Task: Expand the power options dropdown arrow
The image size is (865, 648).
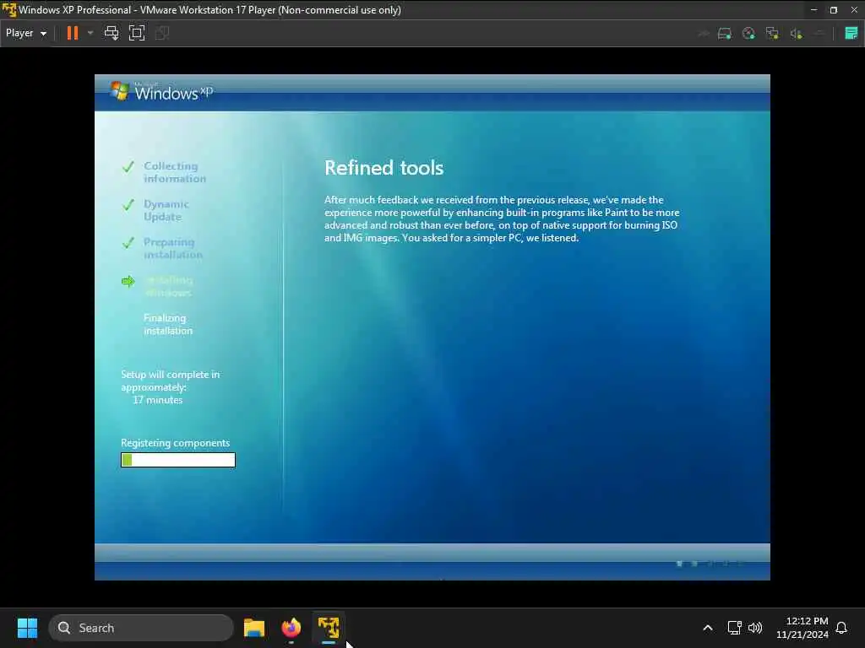Action: [90, 33]
